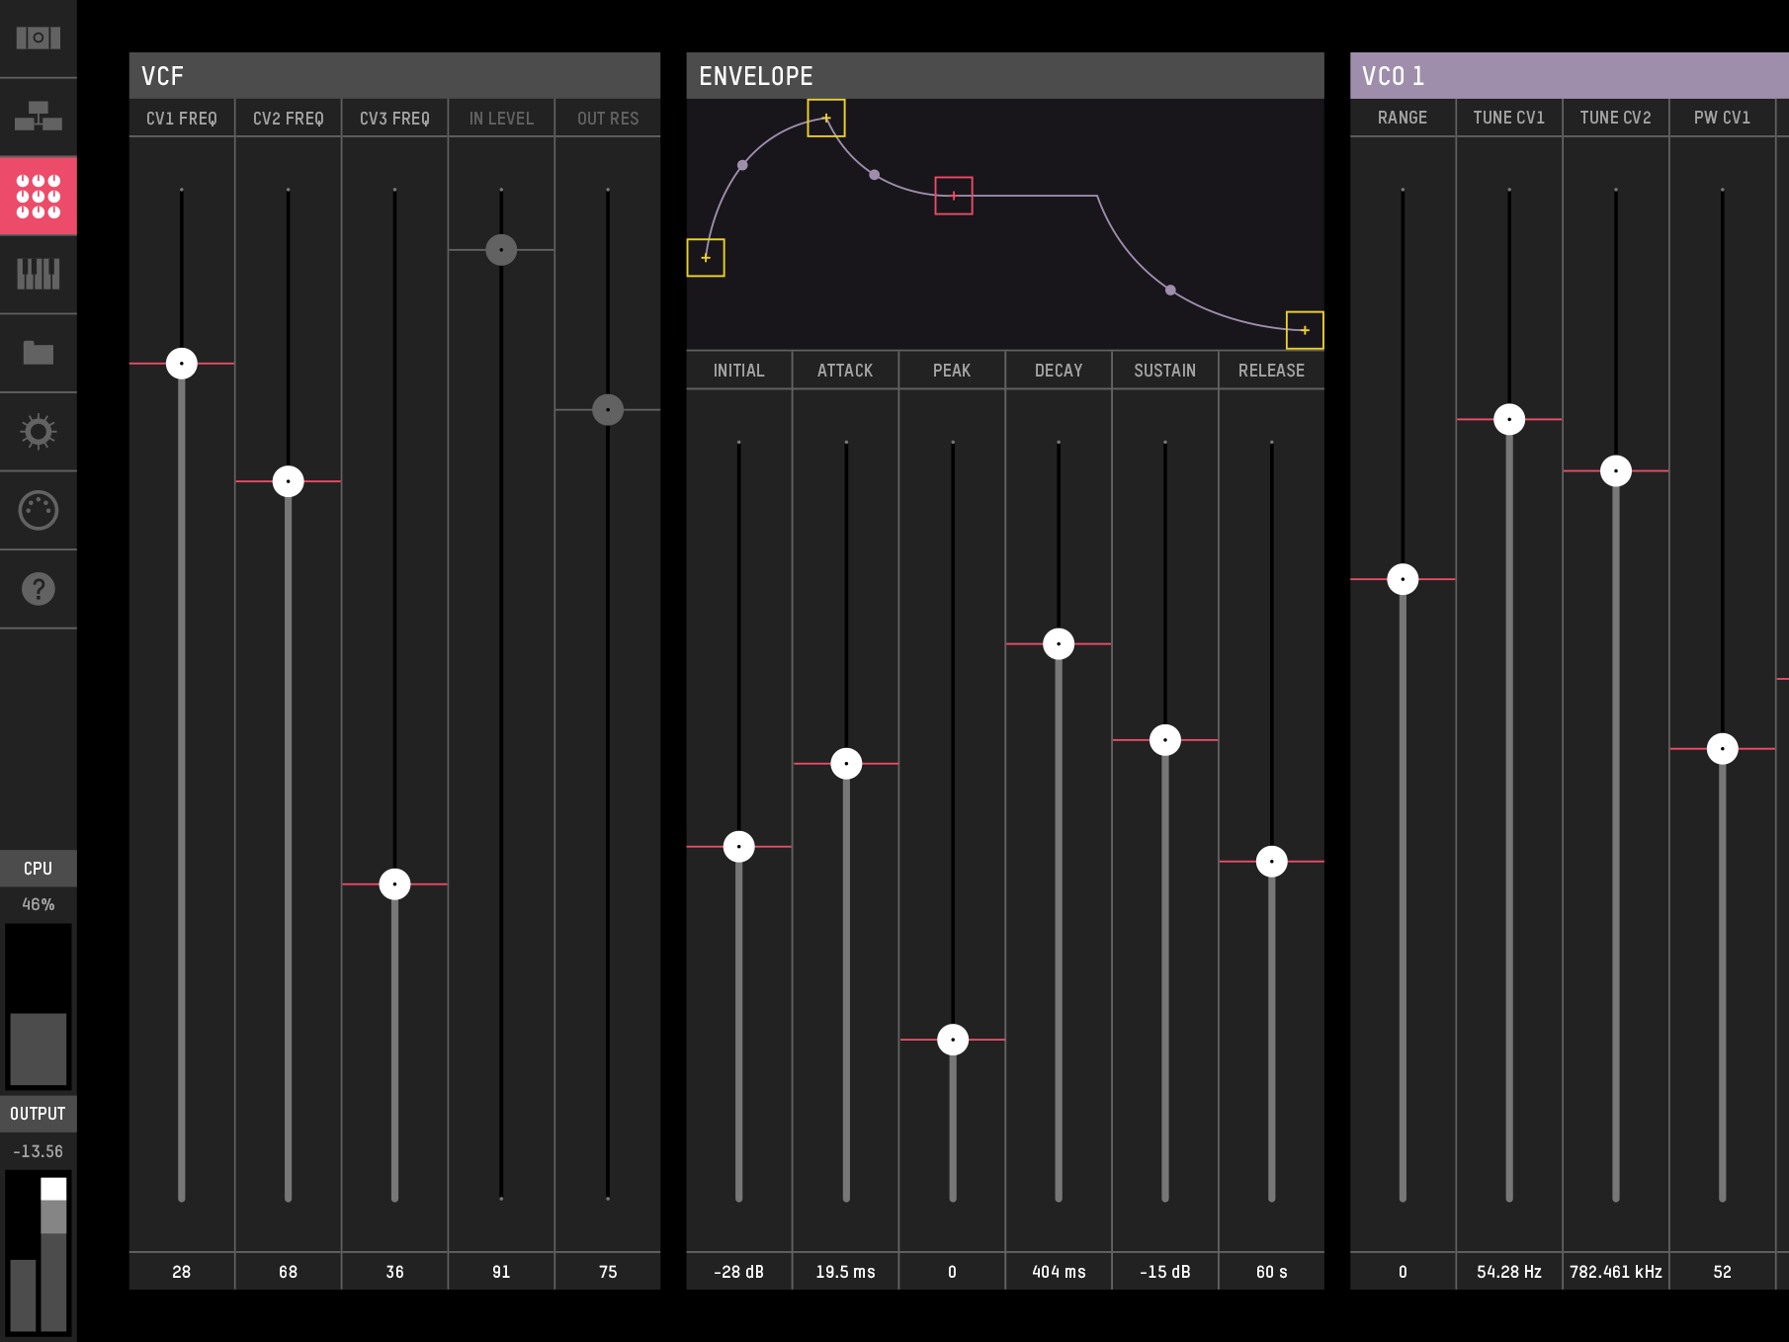Image resolution: width=1789 pixels, height=1342 pixels.
Task: Open the presets folder icon
Action: click(38, 353)
